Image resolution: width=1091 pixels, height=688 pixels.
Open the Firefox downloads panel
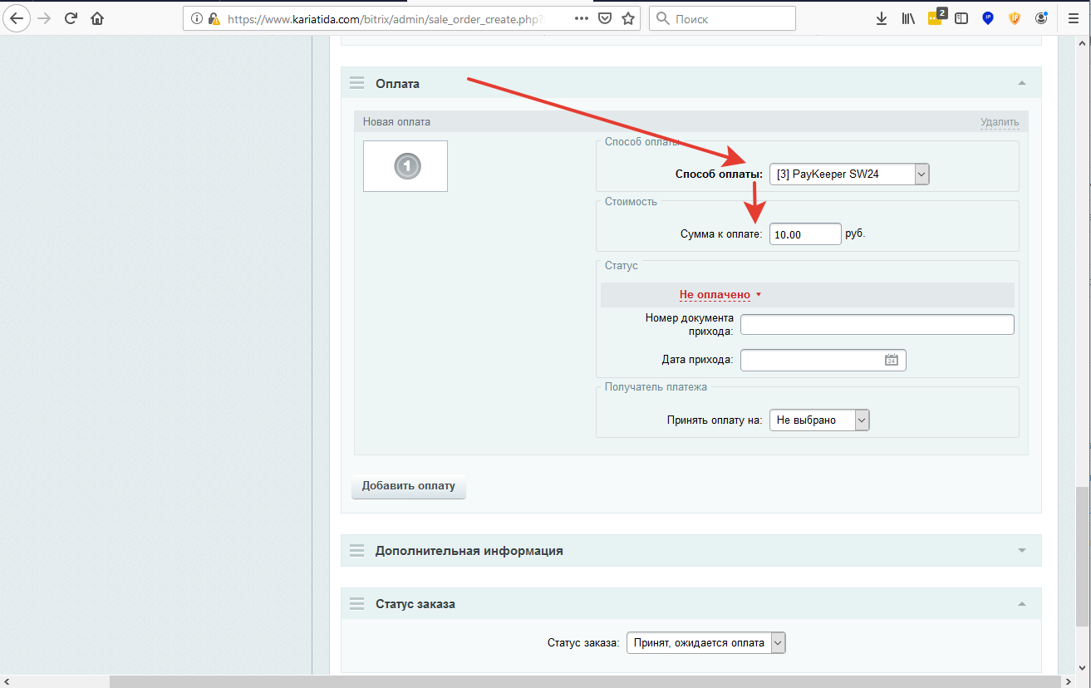(882, 18)
